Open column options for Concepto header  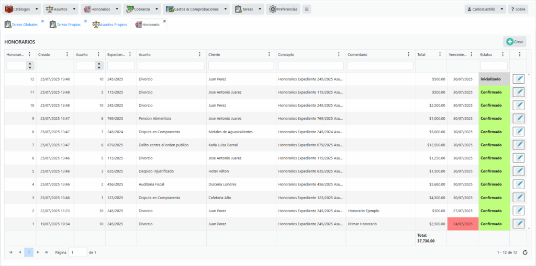(x=339, y=54)
